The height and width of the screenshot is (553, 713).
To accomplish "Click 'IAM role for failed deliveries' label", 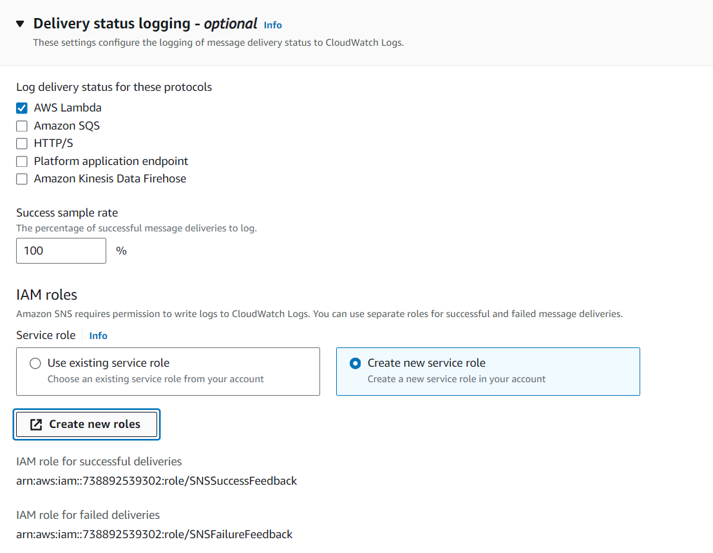I will 88,515.
